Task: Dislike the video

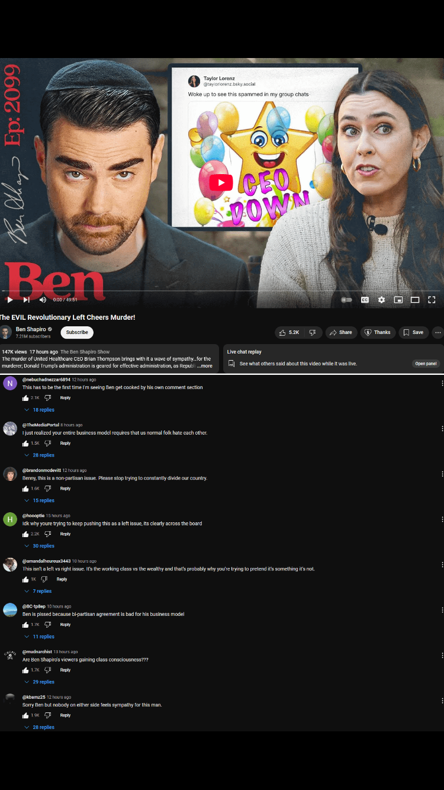Action: 313,332
